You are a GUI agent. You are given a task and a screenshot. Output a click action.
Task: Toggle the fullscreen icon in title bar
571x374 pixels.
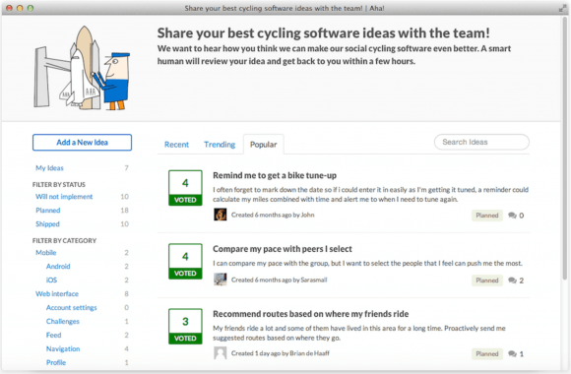pyautogui.click(x=562, y=8)
